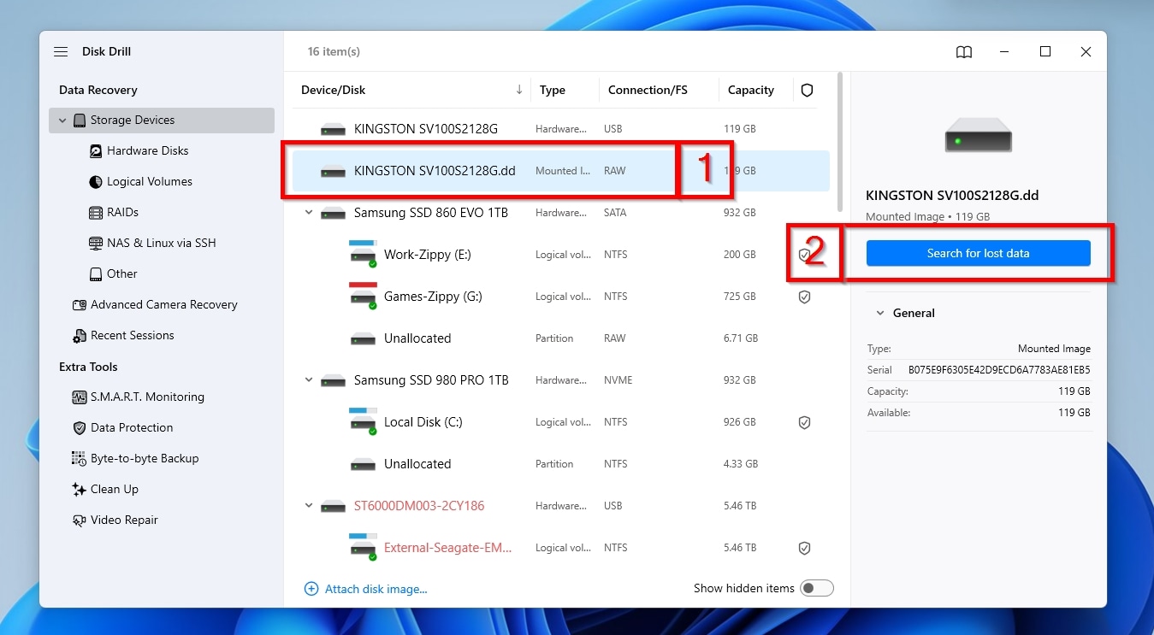Image resolution: width=1154 pixels, height=635 pixels.
Task: Open the book-shaped help icon in title bar
Action: click(x=964, y=52)
